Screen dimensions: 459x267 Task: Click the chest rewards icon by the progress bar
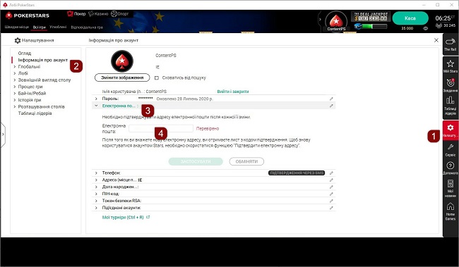(x=358, y=26)
